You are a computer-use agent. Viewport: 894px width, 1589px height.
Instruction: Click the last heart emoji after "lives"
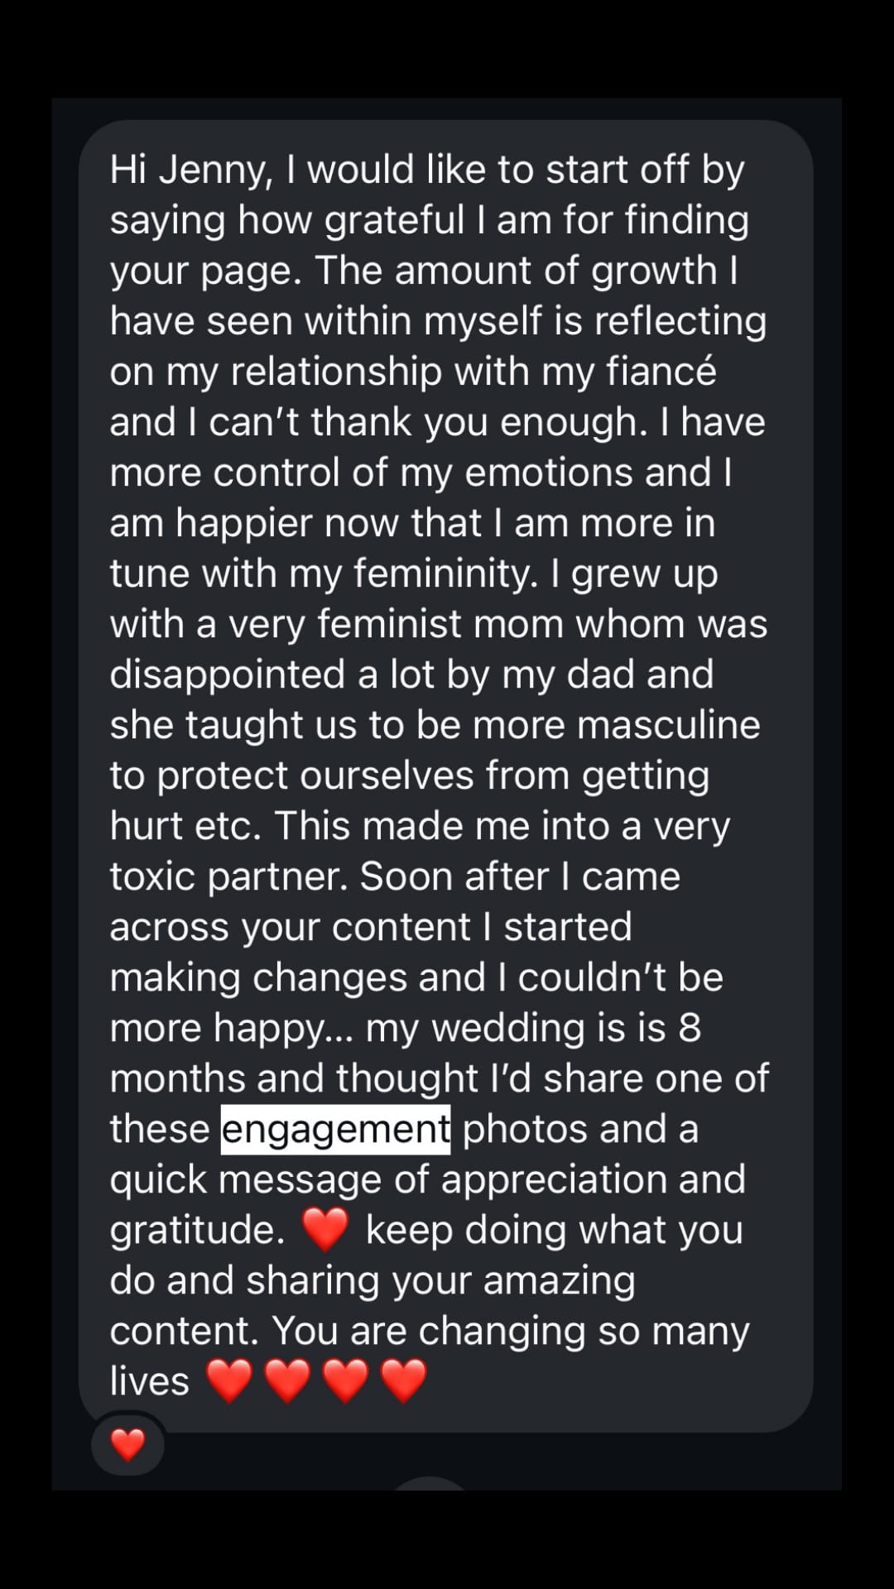point(403,1381)
